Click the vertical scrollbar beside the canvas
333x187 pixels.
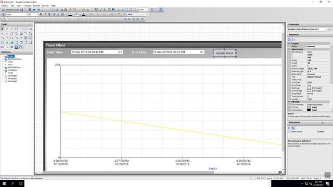(283, 92)
